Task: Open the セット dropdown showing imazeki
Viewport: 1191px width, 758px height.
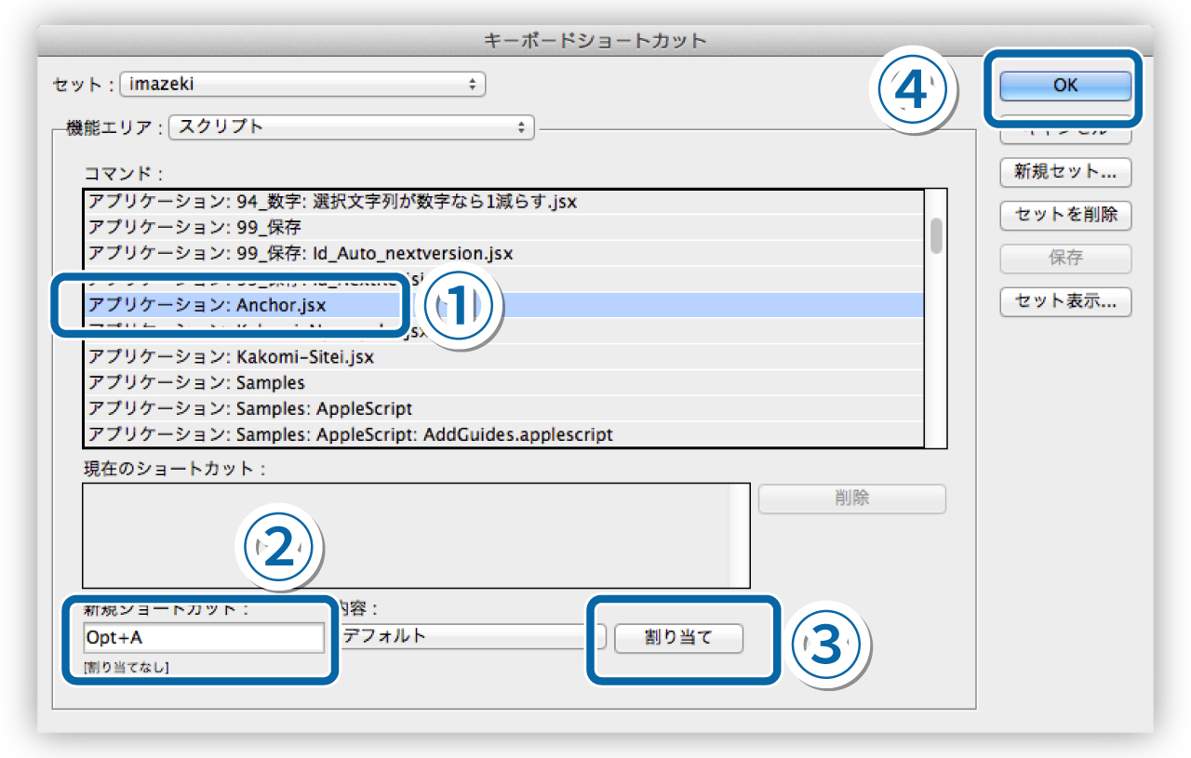Action: 302,84
